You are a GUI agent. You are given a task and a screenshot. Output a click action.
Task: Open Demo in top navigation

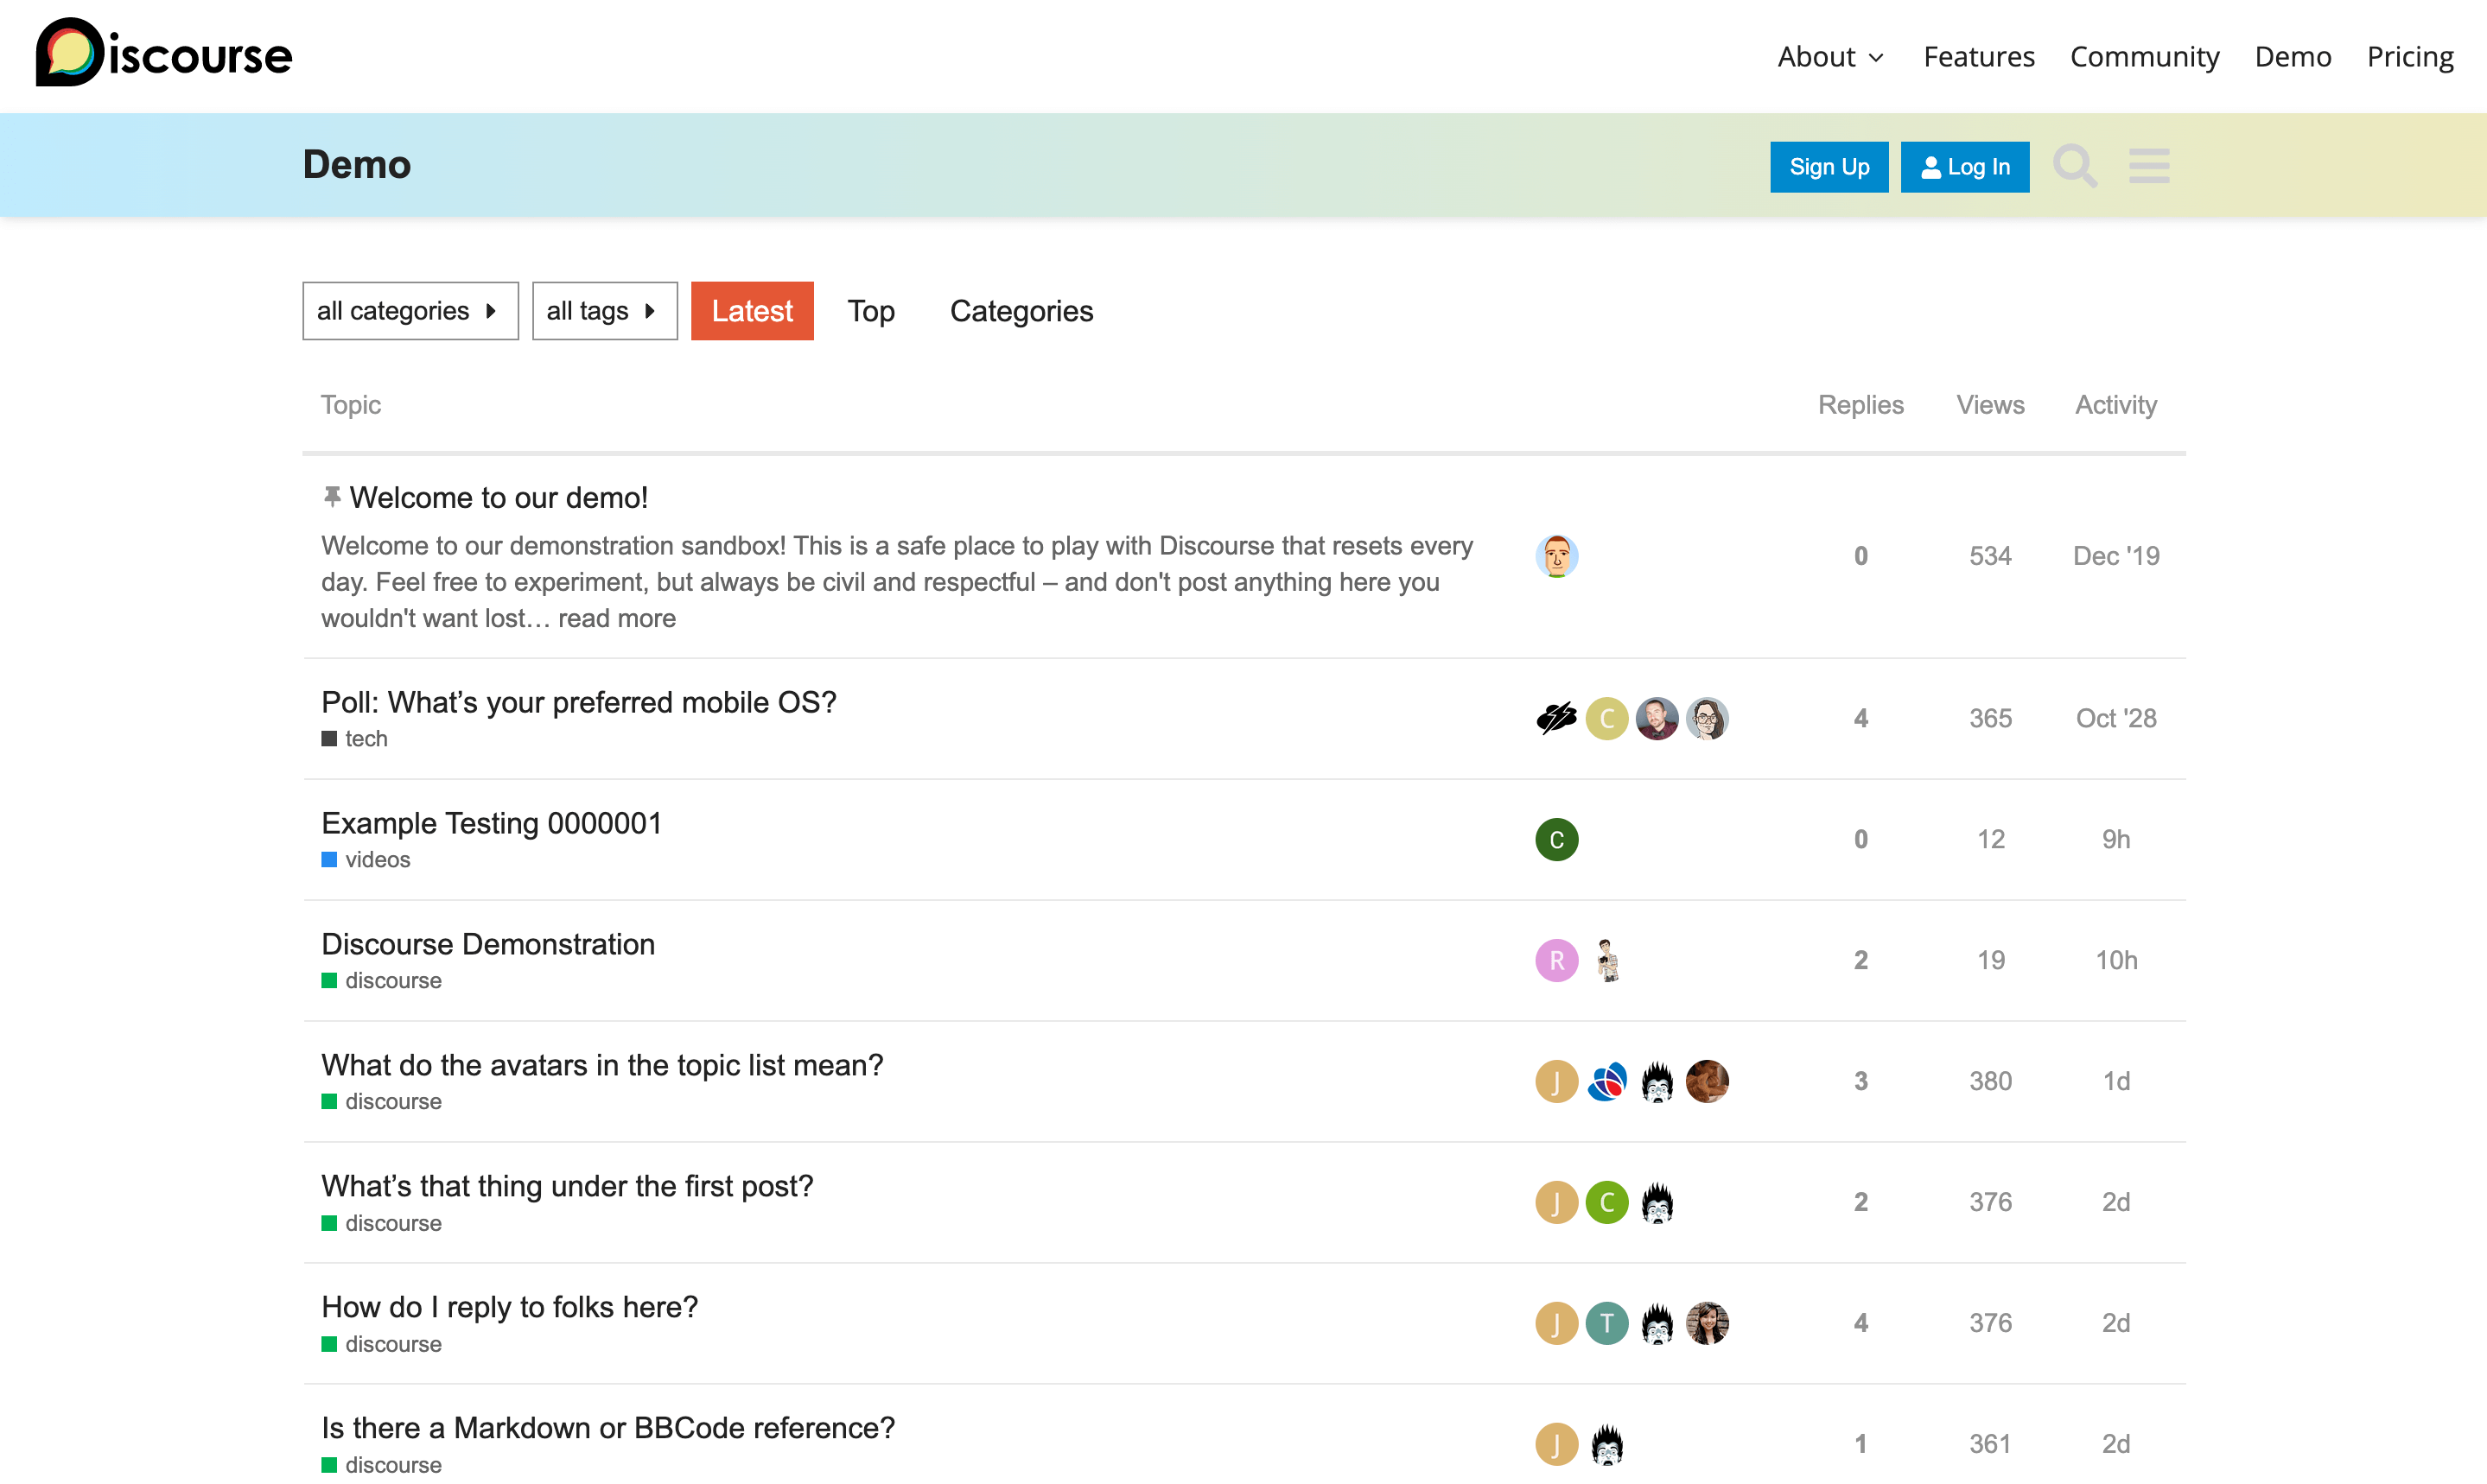coord(2293,57)
